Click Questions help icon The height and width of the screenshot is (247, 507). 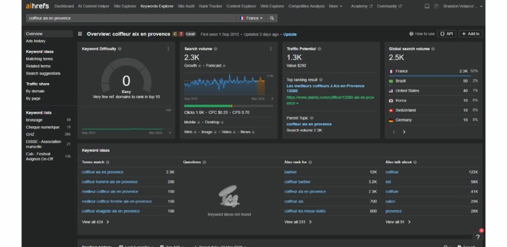click(204, 162)
